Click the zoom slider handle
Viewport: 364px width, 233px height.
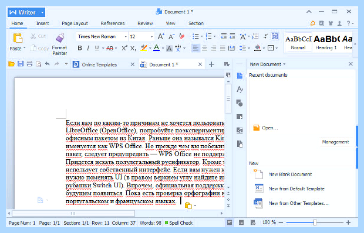pos(315,222)
